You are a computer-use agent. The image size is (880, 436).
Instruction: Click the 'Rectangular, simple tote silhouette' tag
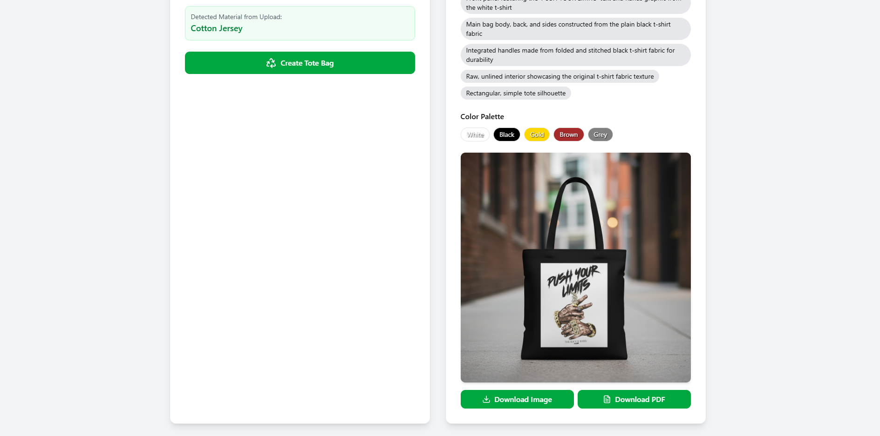pyautogui.click(x=516, y=93)
